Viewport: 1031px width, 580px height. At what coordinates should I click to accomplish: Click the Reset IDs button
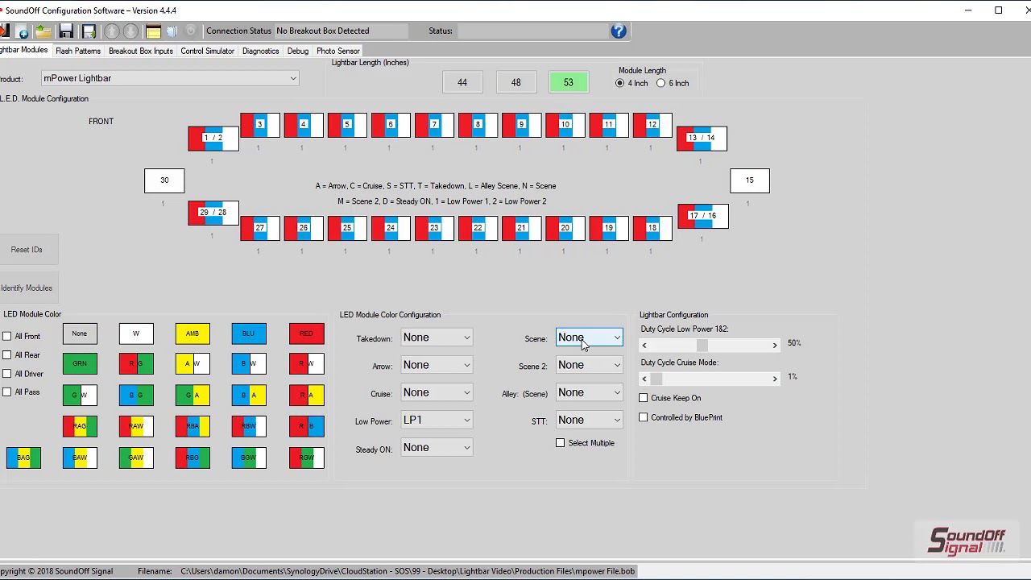point(27,250)
